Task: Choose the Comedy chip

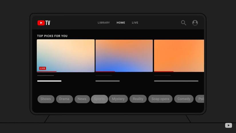Action: [x=184, y=99]
